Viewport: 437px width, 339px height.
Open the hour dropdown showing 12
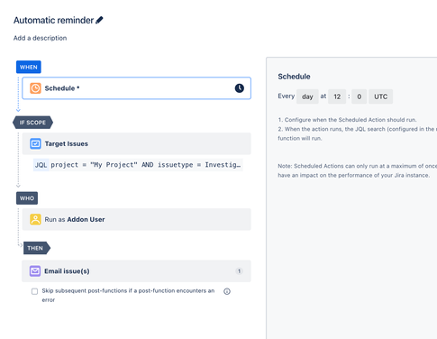coord(337,96)
